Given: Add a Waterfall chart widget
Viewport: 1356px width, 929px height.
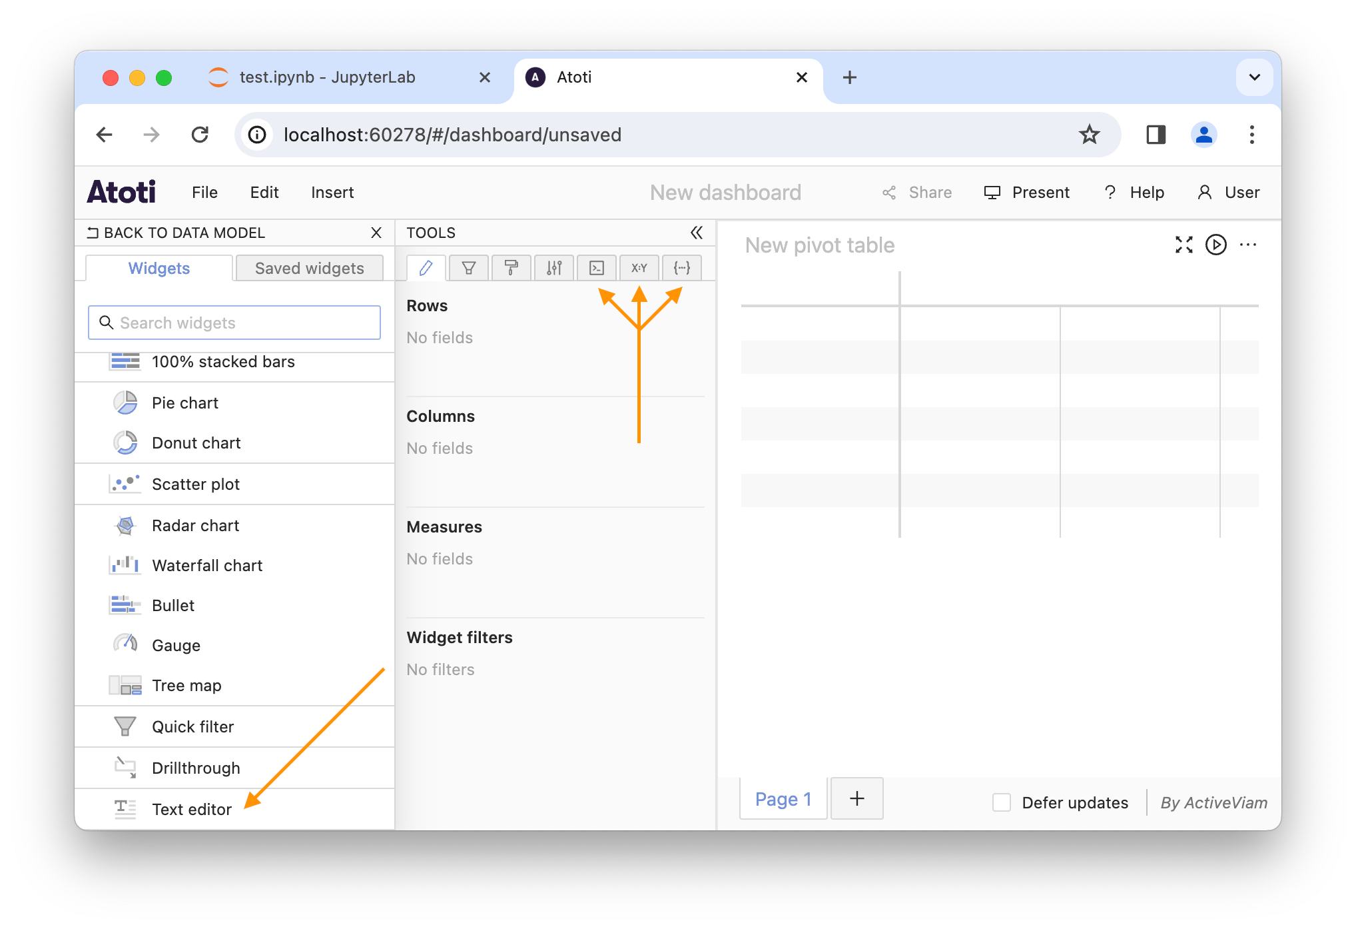Looking at the screenshot, I should [x=234, y=565].
